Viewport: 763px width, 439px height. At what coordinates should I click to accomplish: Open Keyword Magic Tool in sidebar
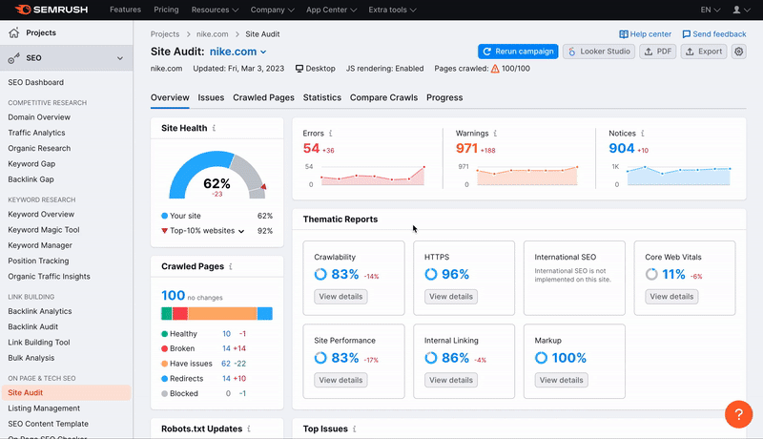click(x=43, y=230)
